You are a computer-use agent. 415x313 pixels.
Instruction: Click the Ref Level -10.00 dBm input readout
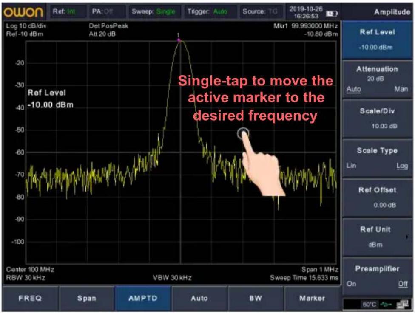click(50, 99)
